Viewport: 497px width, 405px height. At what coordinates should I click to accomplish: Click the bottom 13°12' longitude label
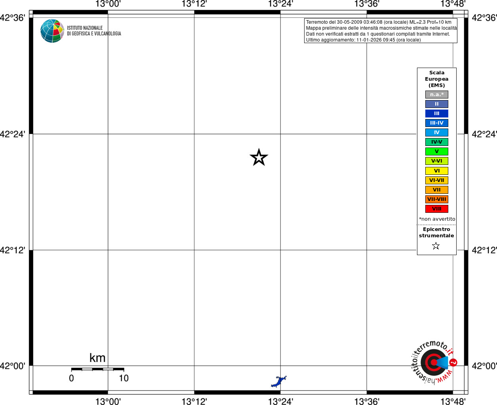pyautogui.click(x=194, y=401)
